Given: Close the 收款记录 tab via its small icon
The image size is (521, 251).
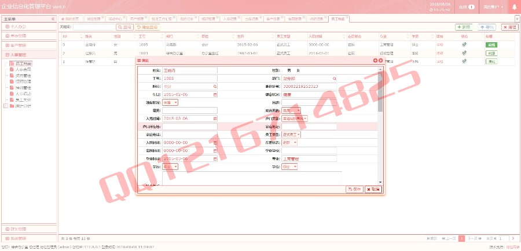Looking at the screenshot, I should (x=325, y=17).
